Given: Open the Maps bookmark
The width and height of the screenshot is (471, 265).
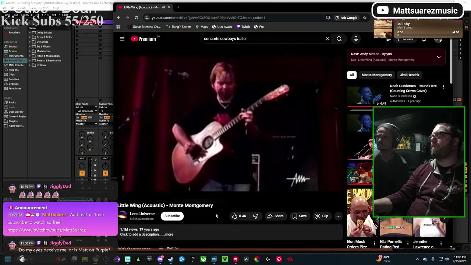Looking at the screenshot, I should point(202,26).
